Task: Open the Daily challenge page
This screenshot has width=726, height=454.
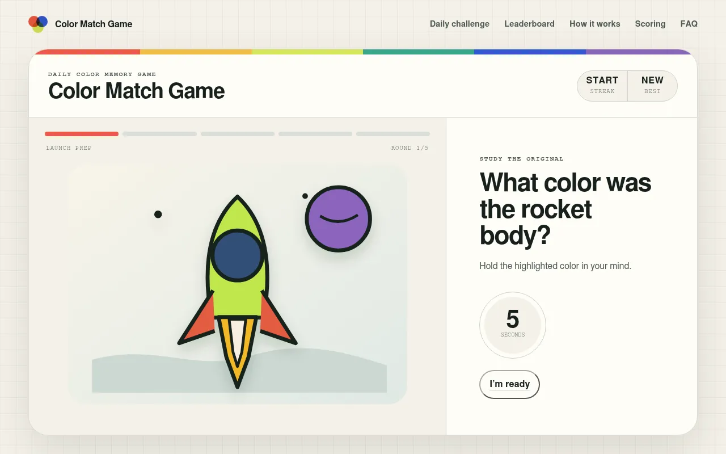Action: pyautogui.click(x=459, y=24)
